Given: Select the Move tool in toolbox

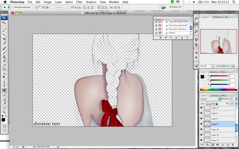Looking at the screenshot, I should (x=4, y=23).
